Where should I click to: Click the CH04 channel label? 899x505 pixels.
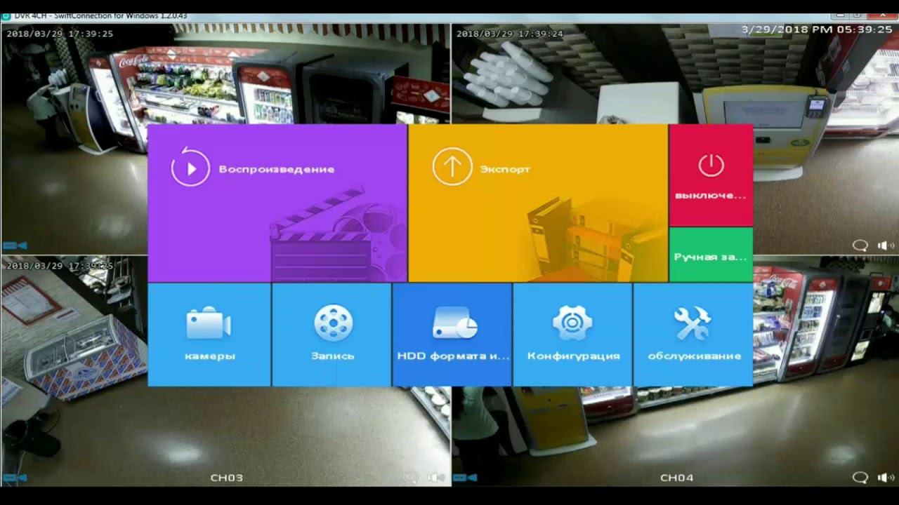pyautogui.click(x=677, y=478)
